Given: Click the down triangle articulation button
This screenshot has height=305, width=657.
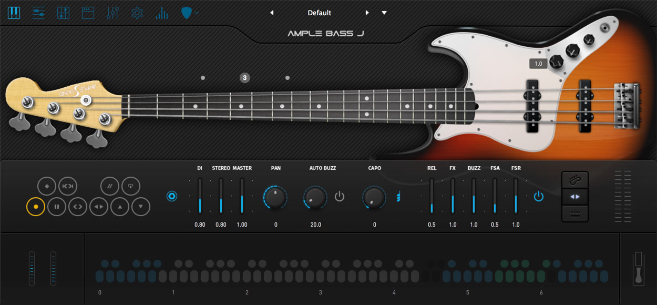Looking at the screenshot, I should pyautogui.click(x=141, y=207).
